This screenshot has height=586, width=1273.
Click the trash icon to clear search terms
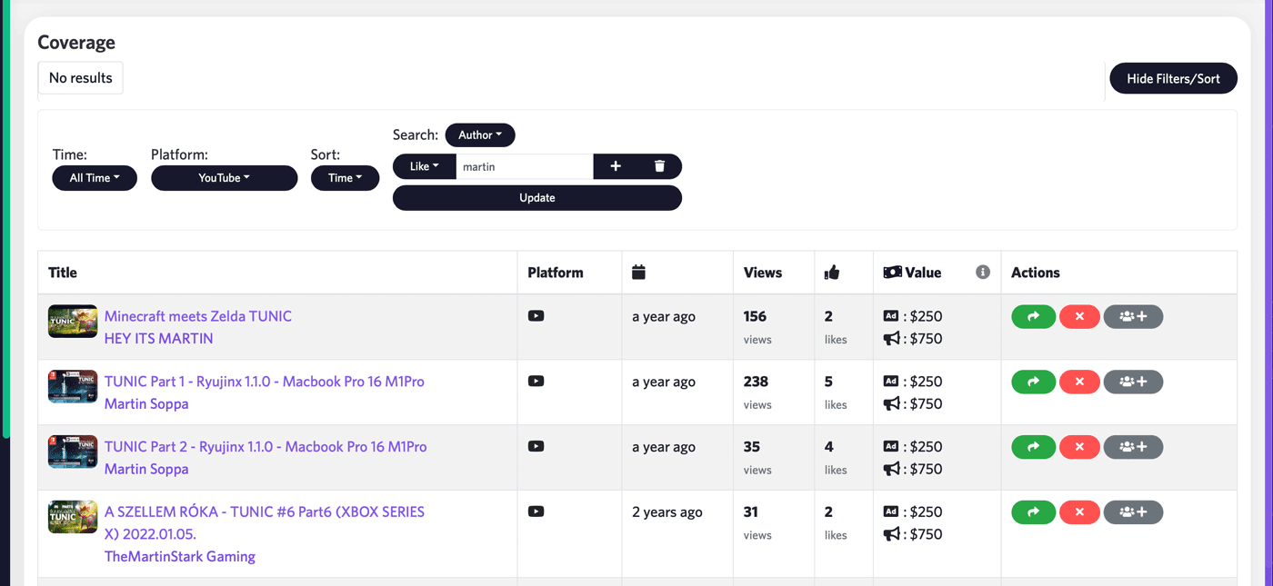[x=658, y=166]
